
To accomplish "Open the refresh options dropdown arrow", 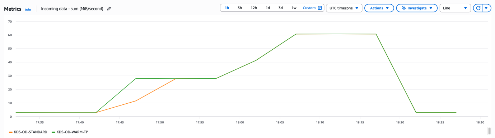I will click(x=486, y=8).
